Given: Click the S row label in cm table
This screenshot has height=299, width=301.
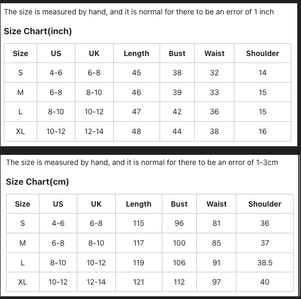Looking at the screenshot, I should 22,223.
